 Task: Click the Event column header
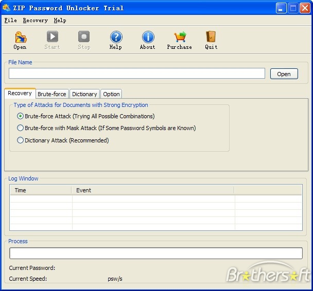click(x=153, y=190)
